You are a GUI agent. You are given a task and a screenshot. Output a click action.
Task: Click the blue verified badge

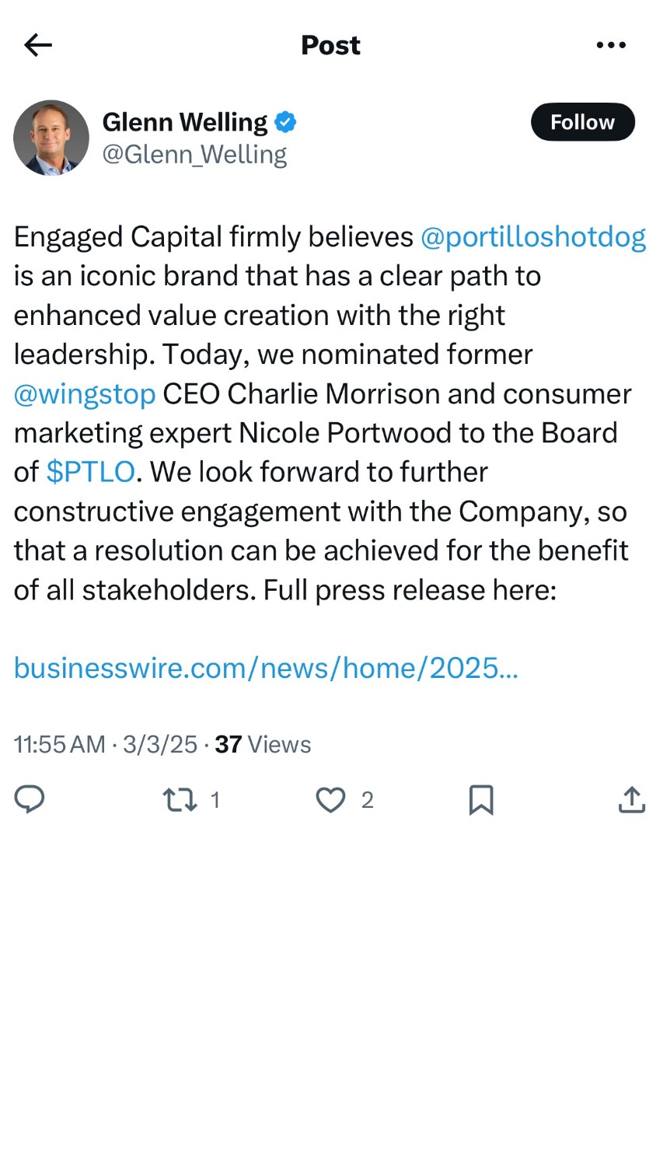(x=286, y=122)
